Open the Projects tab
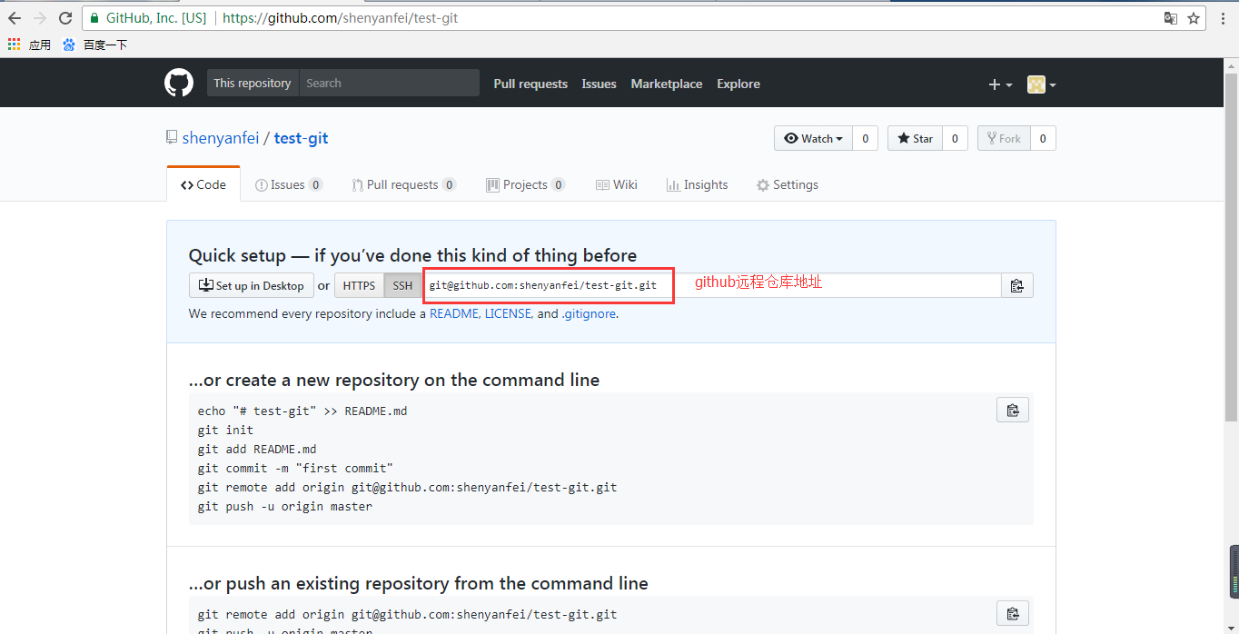The image size is (1239, 634). (x=526, y=184)
